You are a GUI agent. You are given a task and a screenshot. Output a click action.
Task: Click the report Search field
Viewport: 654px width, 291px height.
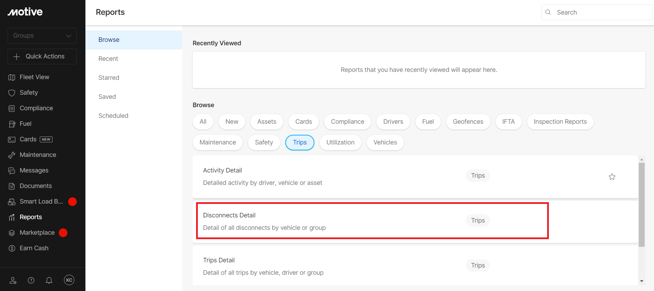pyautogui.click(x=602, y=12)
